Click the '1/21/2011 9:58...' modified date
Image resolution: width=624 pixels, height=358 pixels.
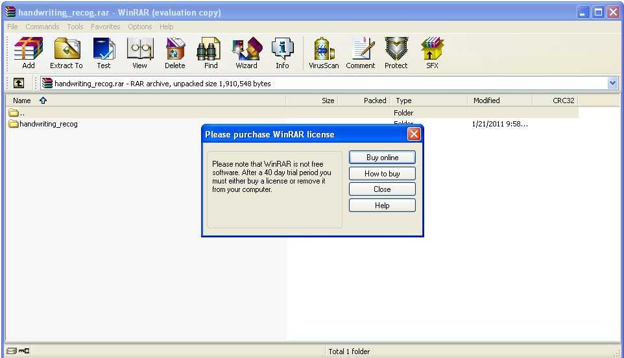500,124
